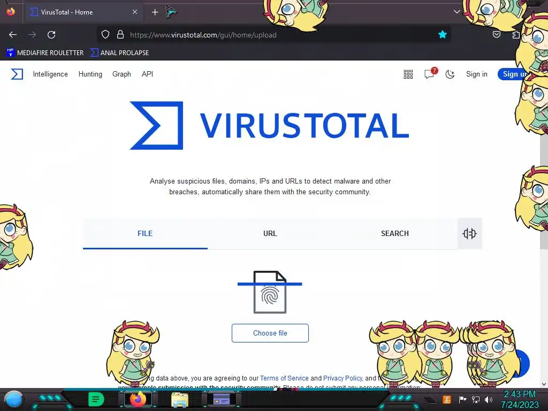
Task: Open the Terms of Service link
Action: point(284,378)
